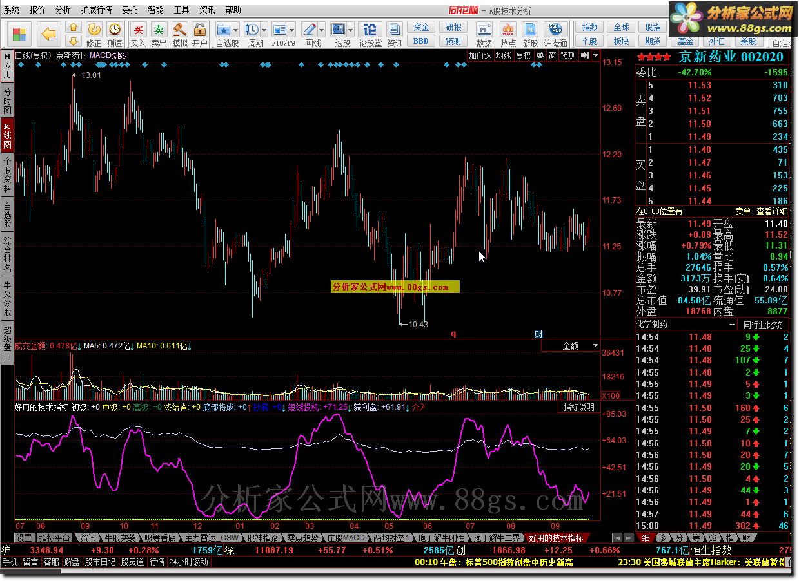Screen dimensions: 799x581
Task: Click the 卖出 sell icon
Action: click(159, 30)
